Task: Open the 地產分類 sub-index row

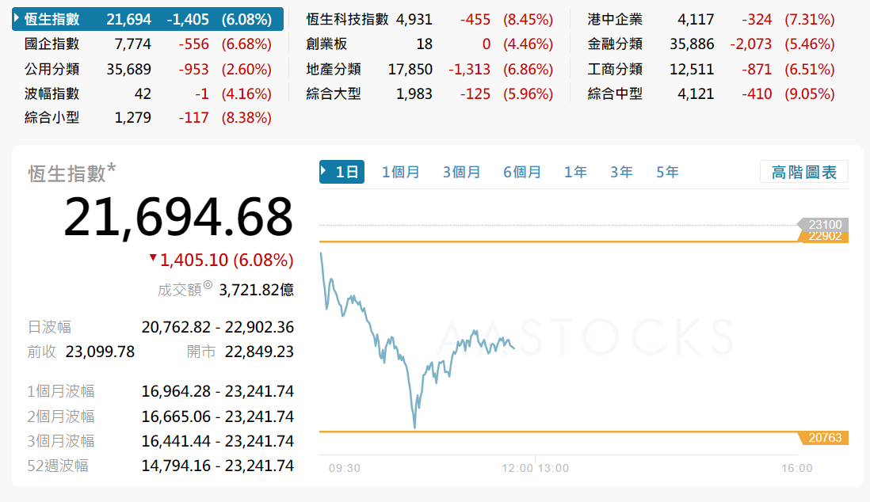Action: (334, 69)
